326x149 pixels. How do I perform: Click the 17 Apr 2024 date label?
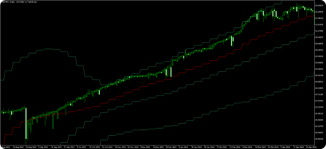tap(298, 147)
